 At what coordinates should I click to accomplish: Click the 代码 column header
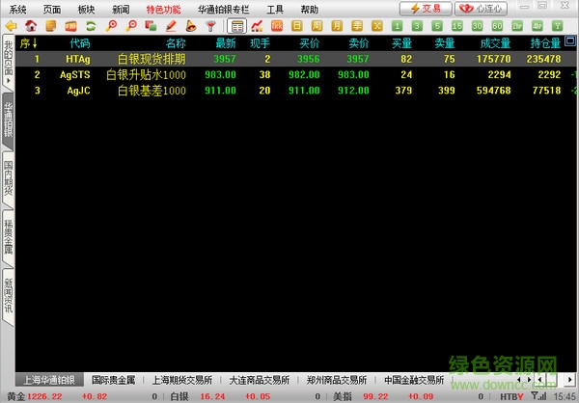point(80,43)
